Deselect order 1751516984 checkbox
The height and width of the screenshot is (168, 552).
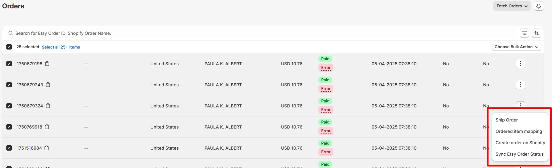(9, 148)
